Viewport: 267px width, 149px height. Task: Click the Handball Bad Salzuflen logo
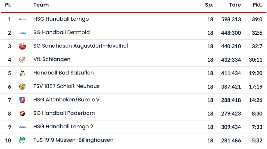click(x=22, y=73)
